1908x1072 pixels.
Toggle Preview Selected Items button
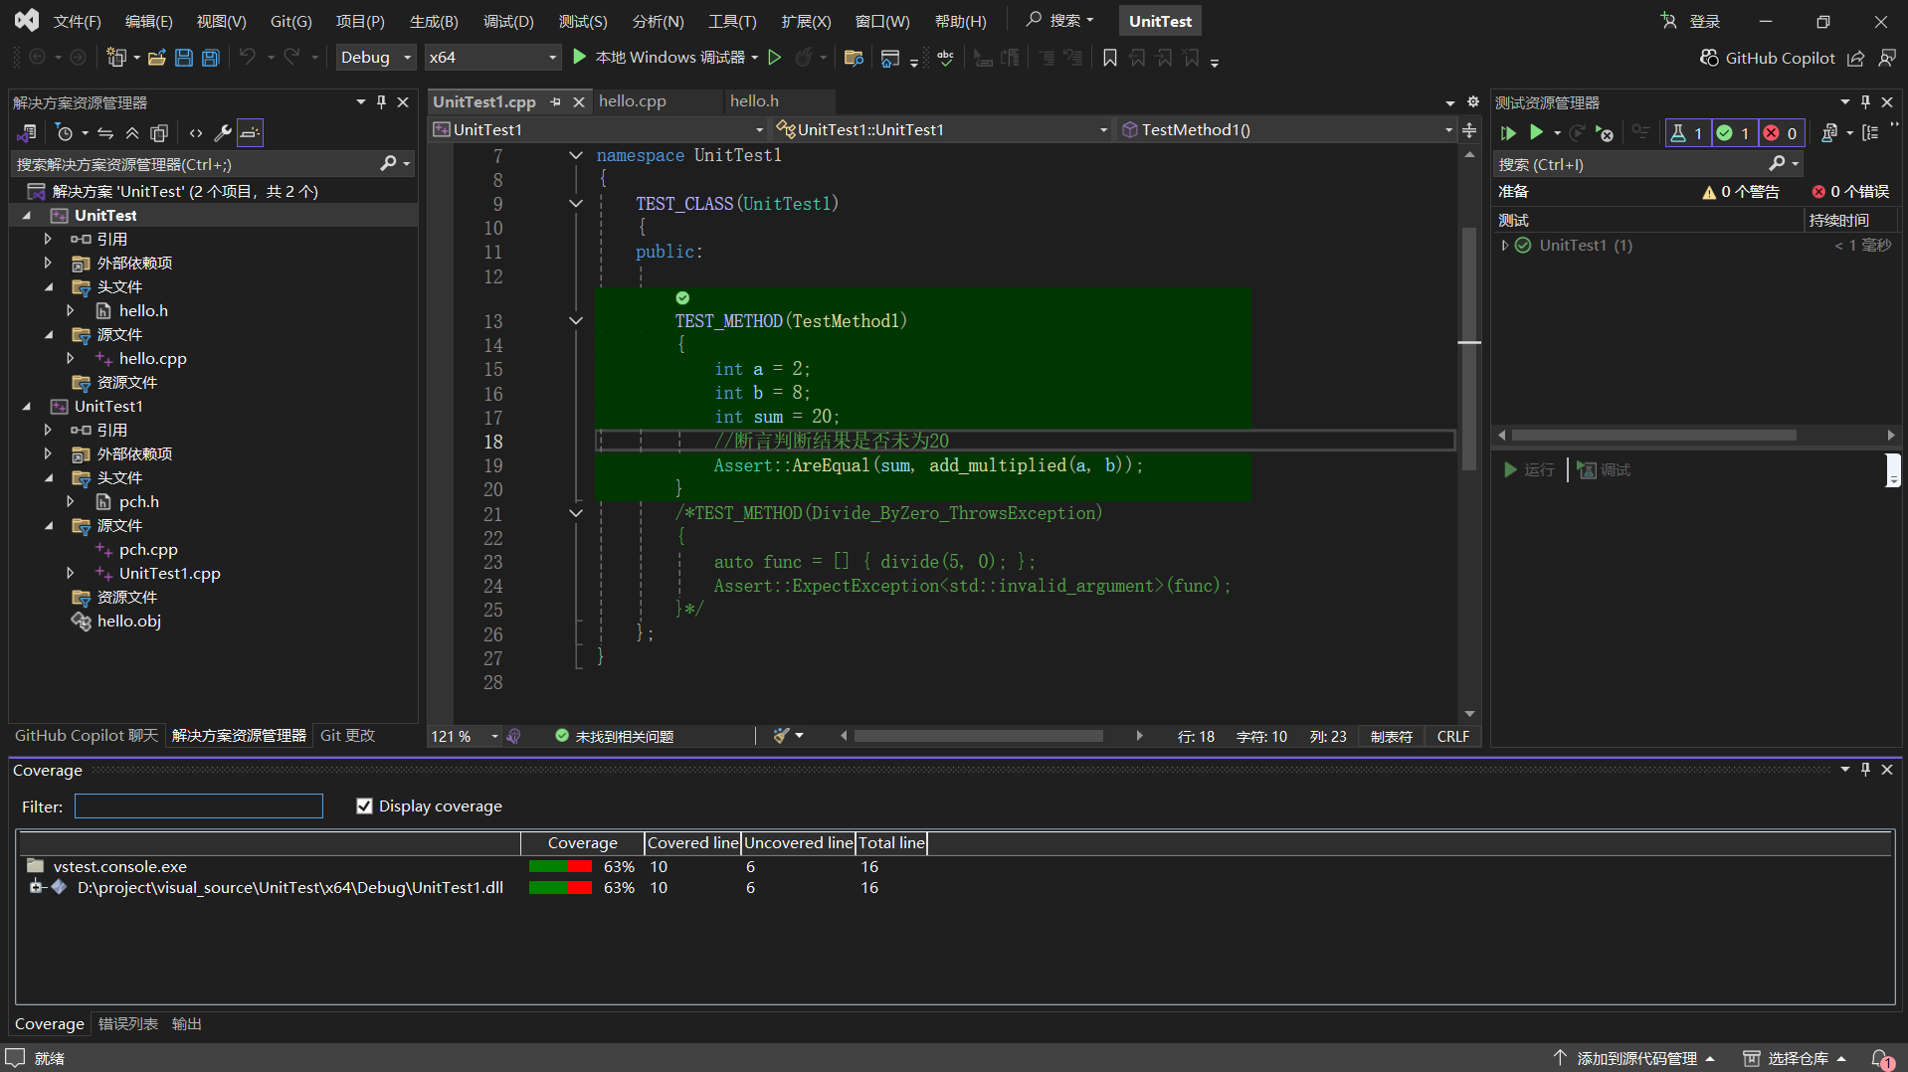coord(250,132)
